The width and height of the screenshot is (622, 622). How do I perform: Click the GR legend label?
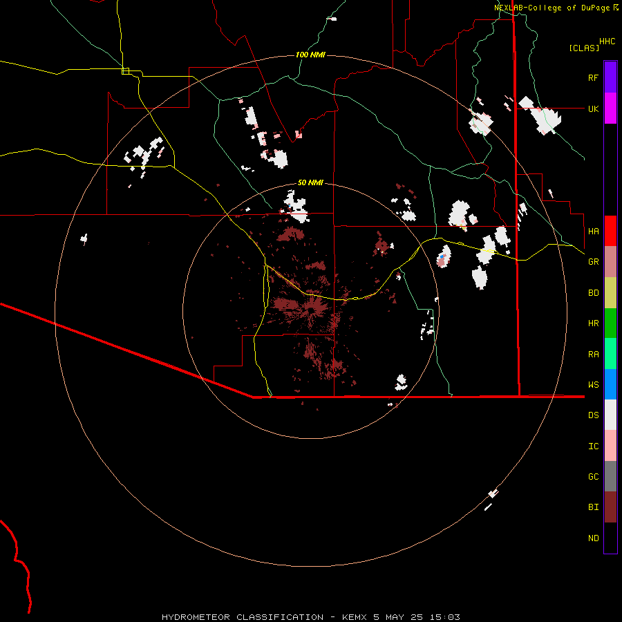click(x=593, y=262)
